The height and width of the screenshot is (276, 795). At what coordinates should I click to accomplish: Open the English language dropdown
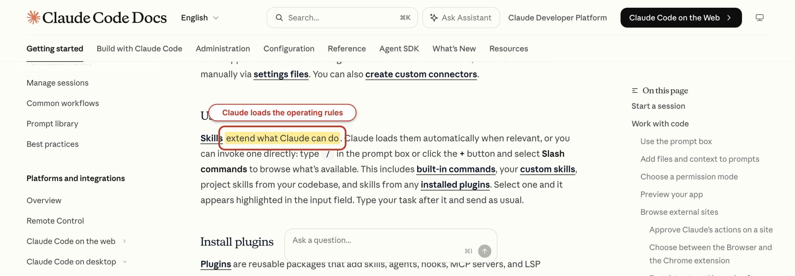[x=200, y=18]
